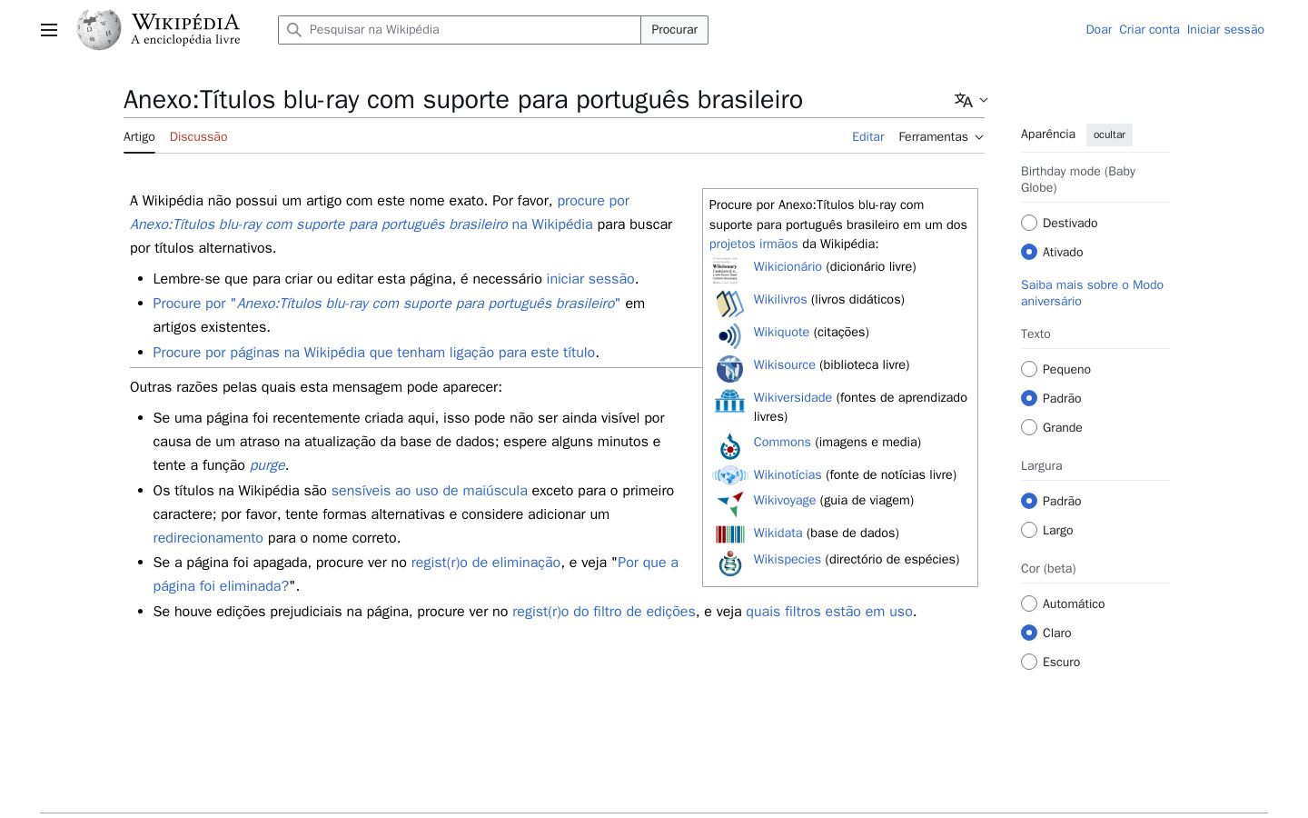Click the Wikinotícias globe icon
This screenshot has height=818, width=1308.
[728, 475]
